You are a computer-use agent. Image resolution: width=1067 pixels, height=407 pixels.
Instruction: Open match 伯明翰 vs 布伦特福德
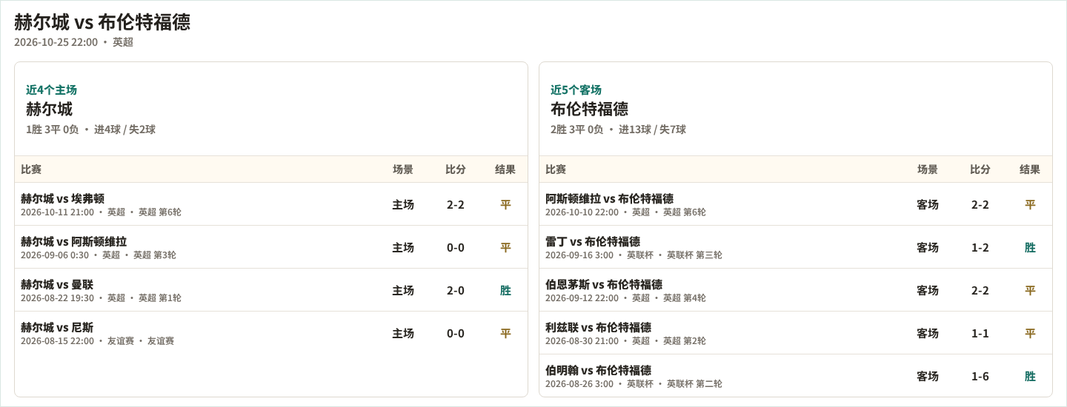click(x=598, y=370)
